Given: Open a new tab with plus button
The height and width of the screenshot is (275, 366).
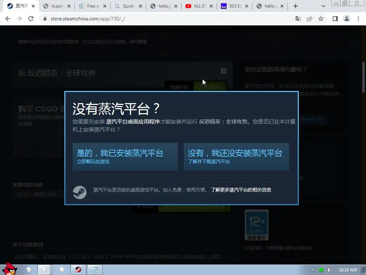Looking at the screenshot, I should (x=296, y=6).
